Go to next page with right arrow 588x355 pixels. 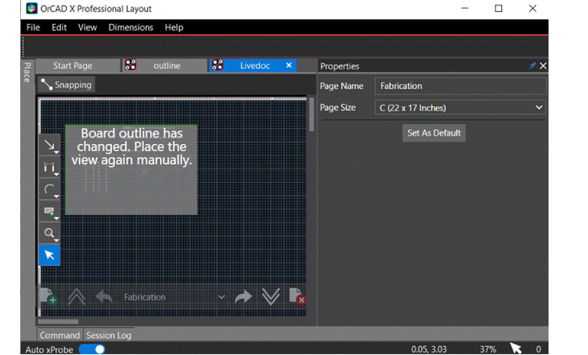(x=243, y=296)
